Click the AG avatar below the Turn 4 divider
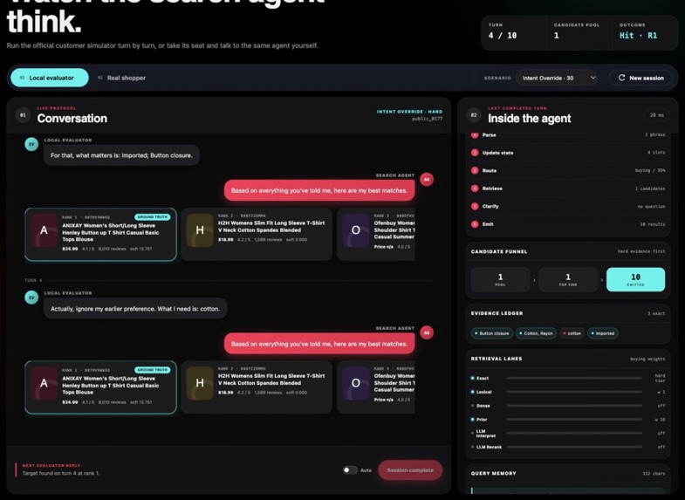Viewport: 685px width, 500px height. tap(427, 332)
